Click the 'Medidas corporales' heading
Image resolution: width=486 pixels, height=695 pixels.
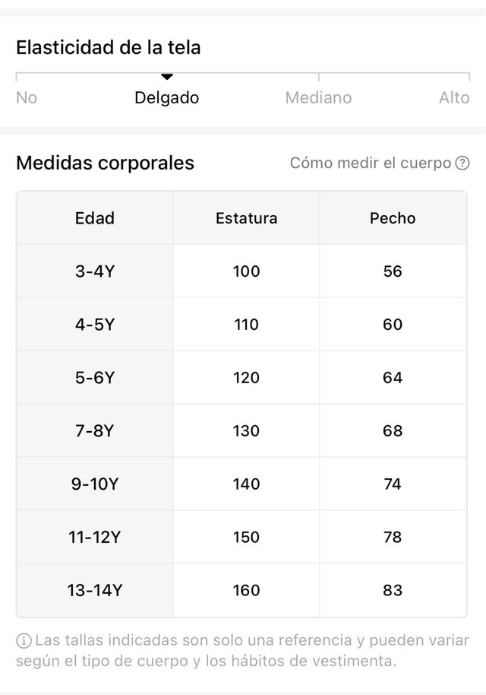click(x=105, y=163)
